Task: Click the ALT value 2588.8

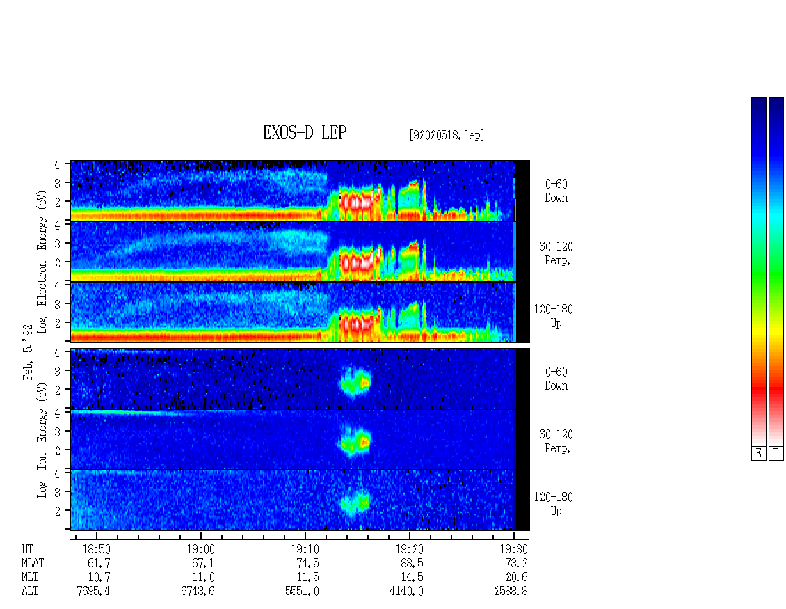Action: [511, 592]
